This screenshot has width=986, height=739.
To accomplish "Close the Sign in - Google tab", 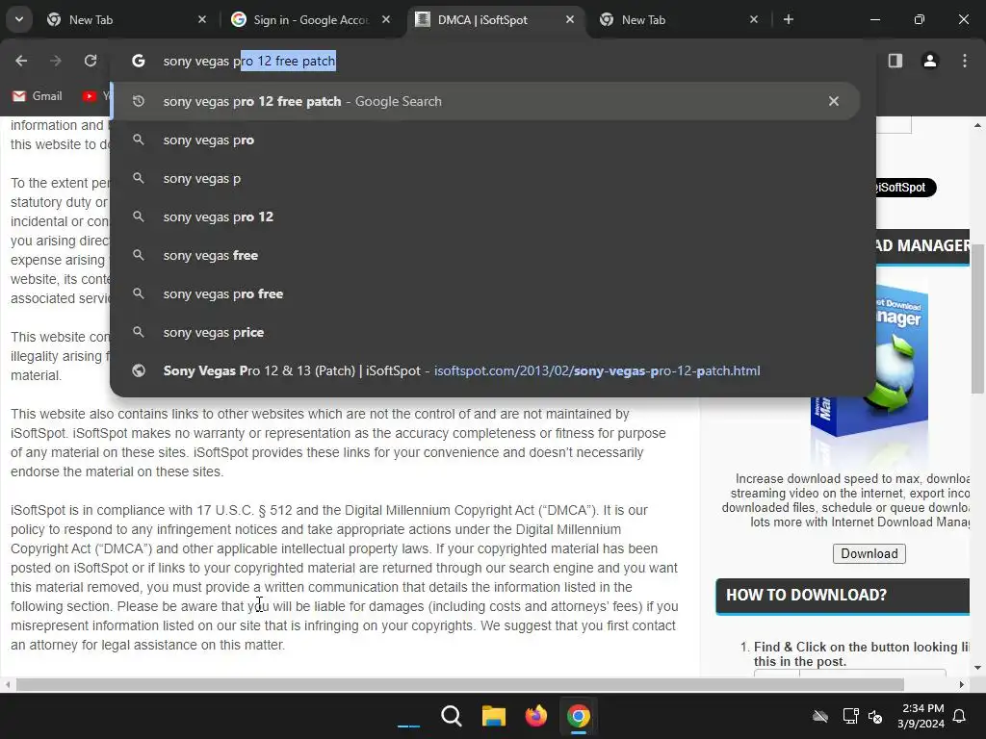I will (x=386, y=19).
